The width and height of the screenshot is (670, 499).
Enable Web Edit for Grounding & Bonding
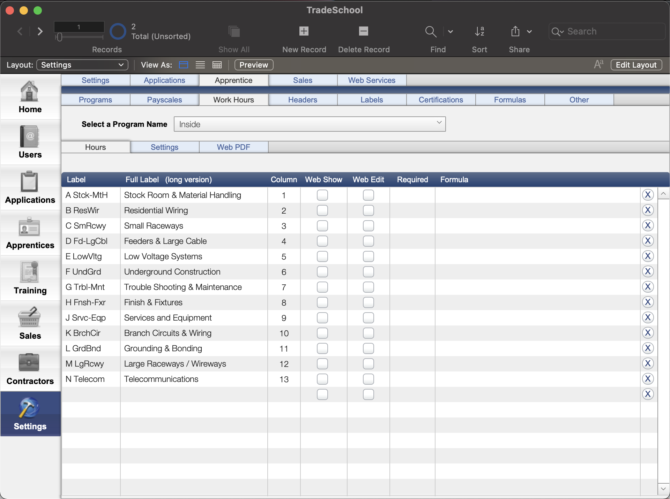[x=368, y=348]
